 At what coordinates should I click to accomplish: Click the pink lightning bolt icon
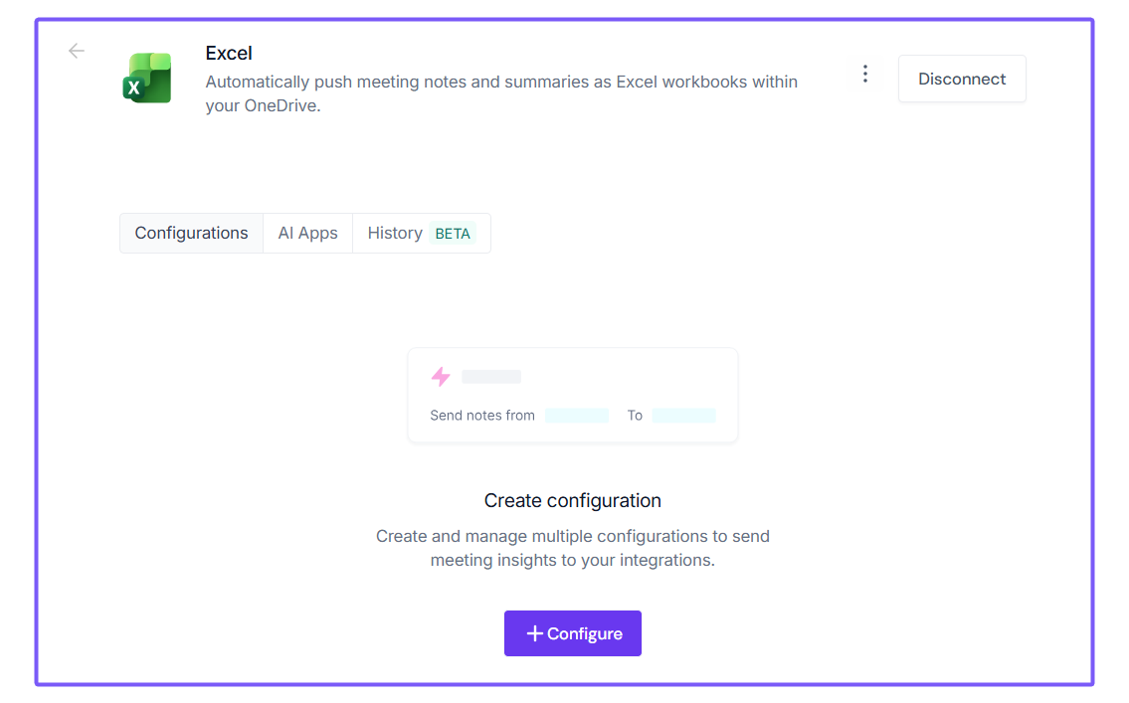(441, 377)
